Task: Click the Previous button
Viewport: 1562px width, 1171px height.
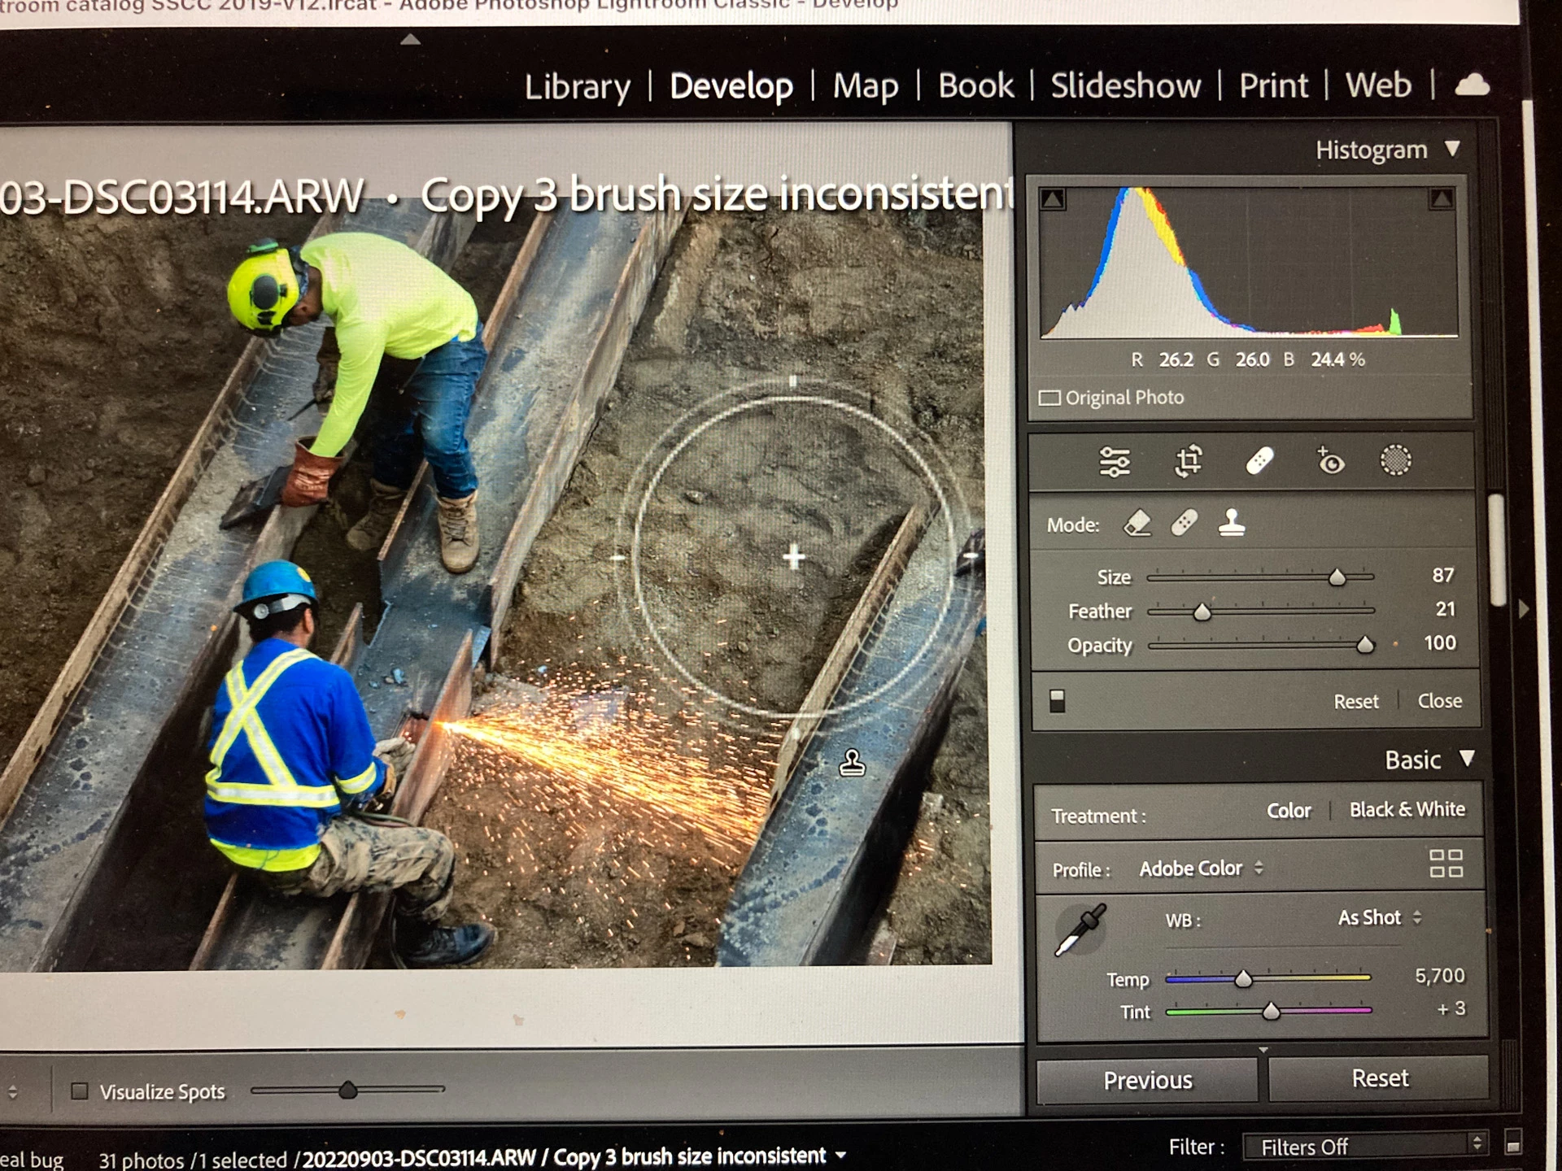Action: (1147, 1080)
